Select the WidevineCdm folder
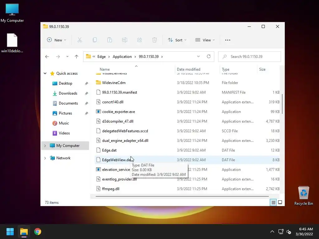319x239 pixels. [x=113, y=83]
